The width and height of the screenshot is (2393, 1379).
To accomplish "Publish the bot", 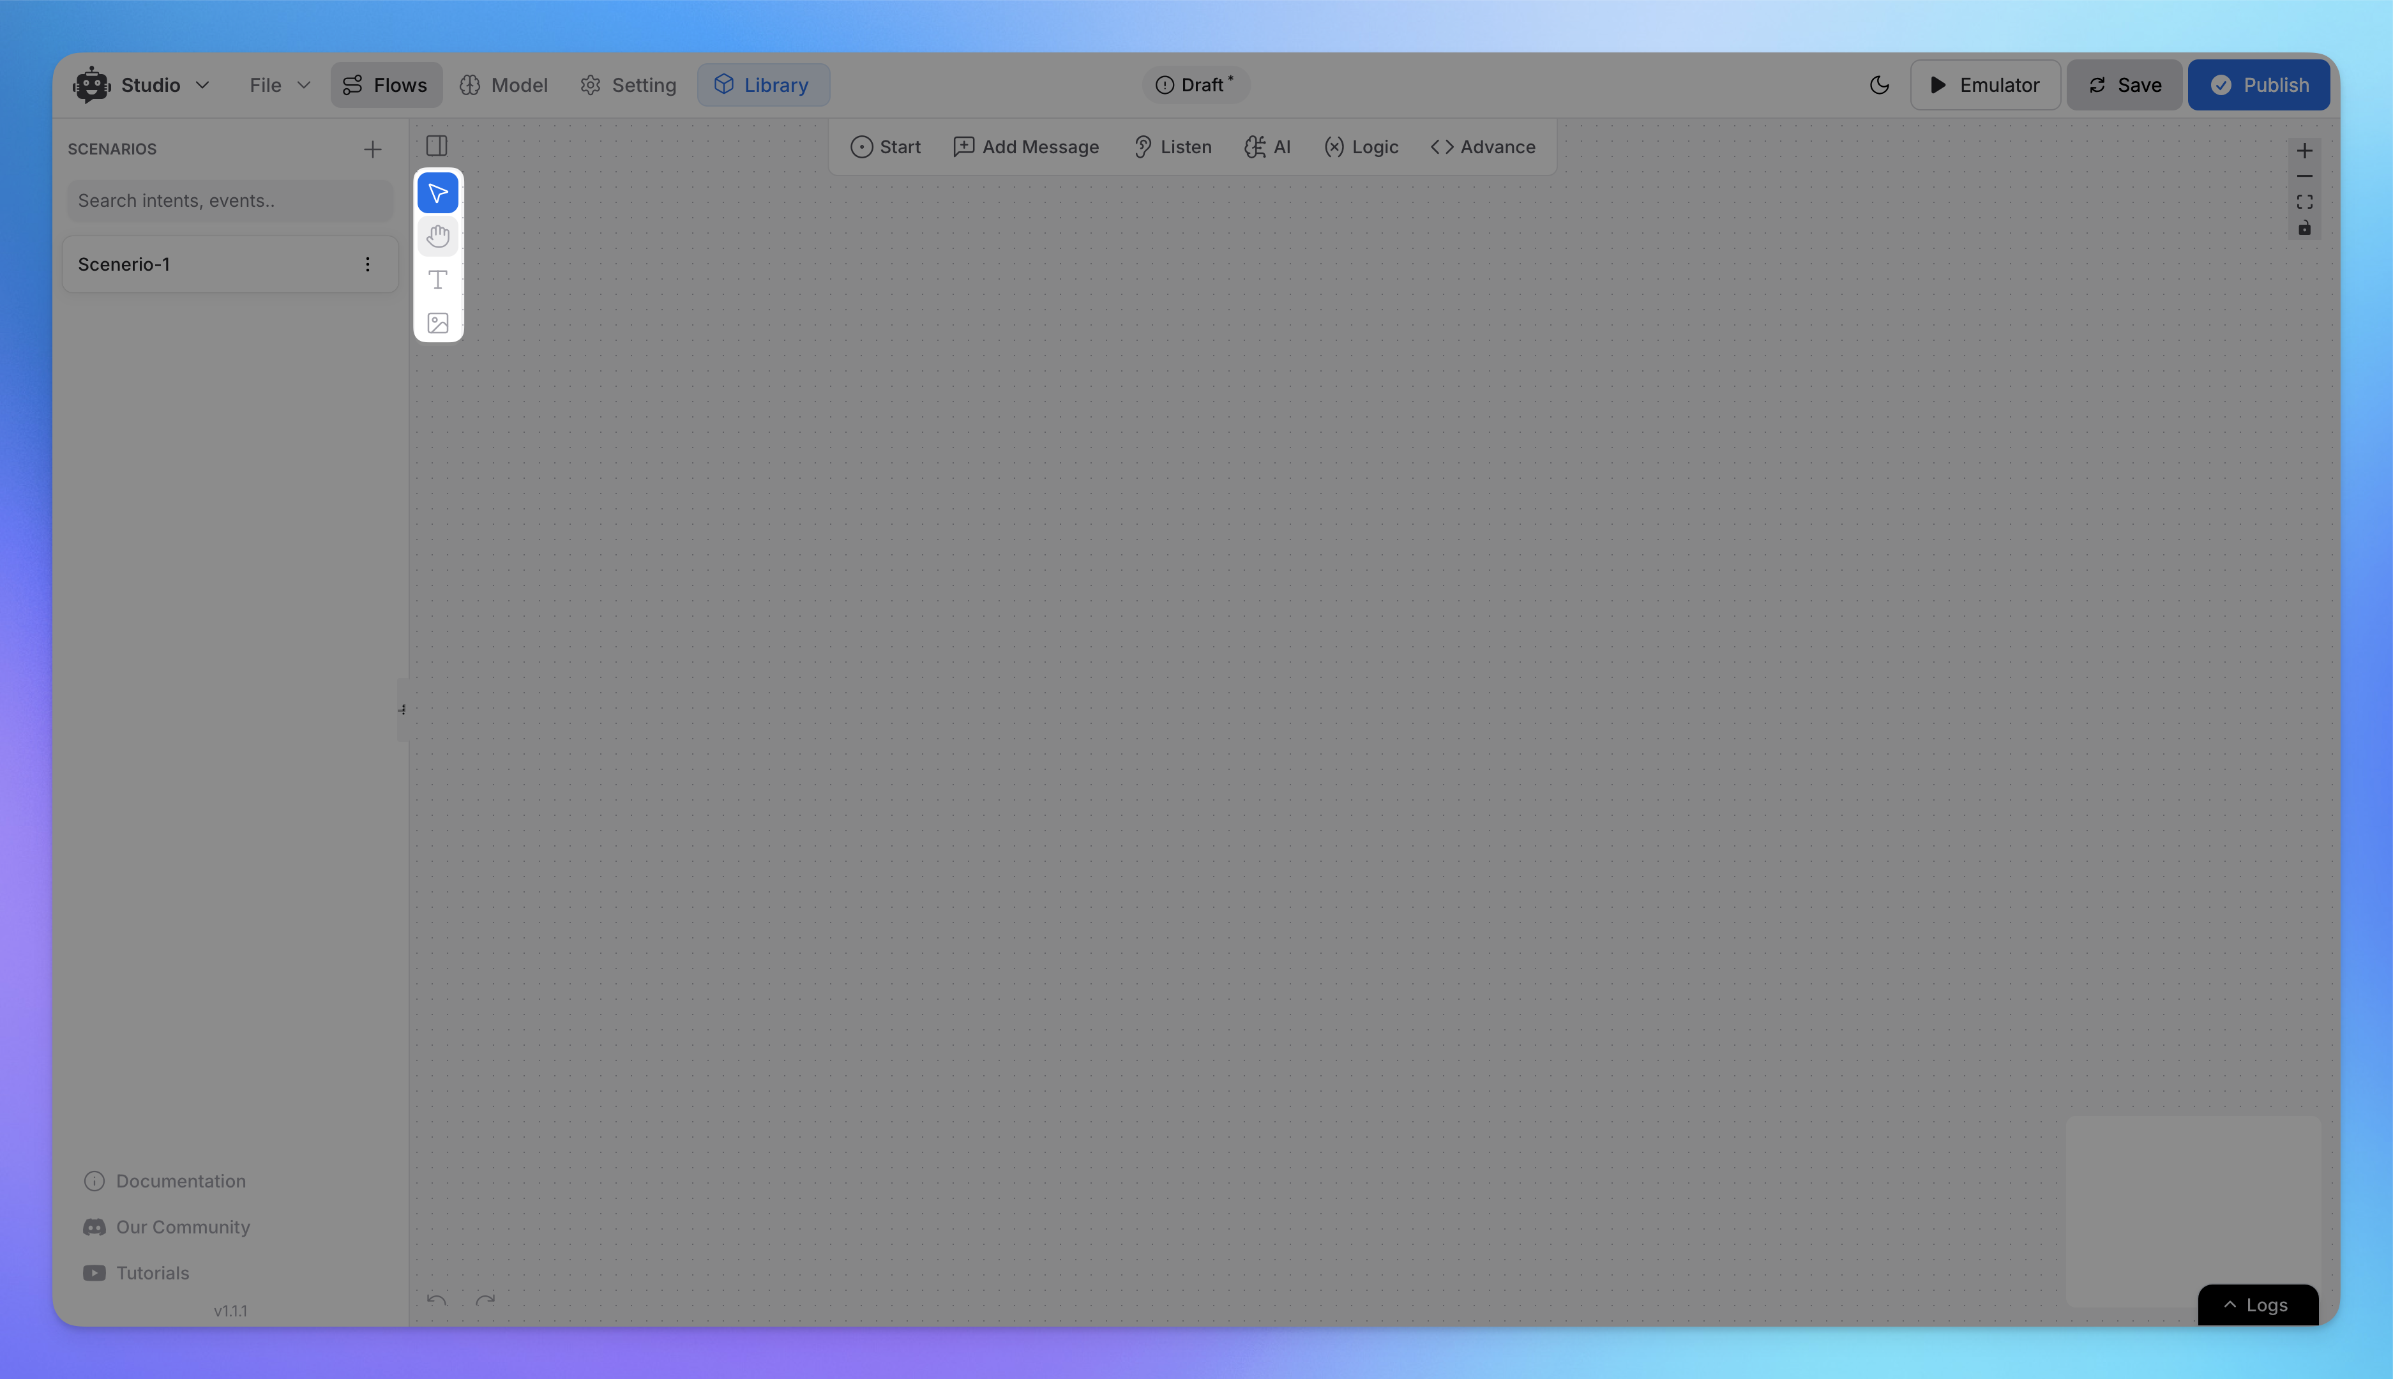I will click(2258, 86).
